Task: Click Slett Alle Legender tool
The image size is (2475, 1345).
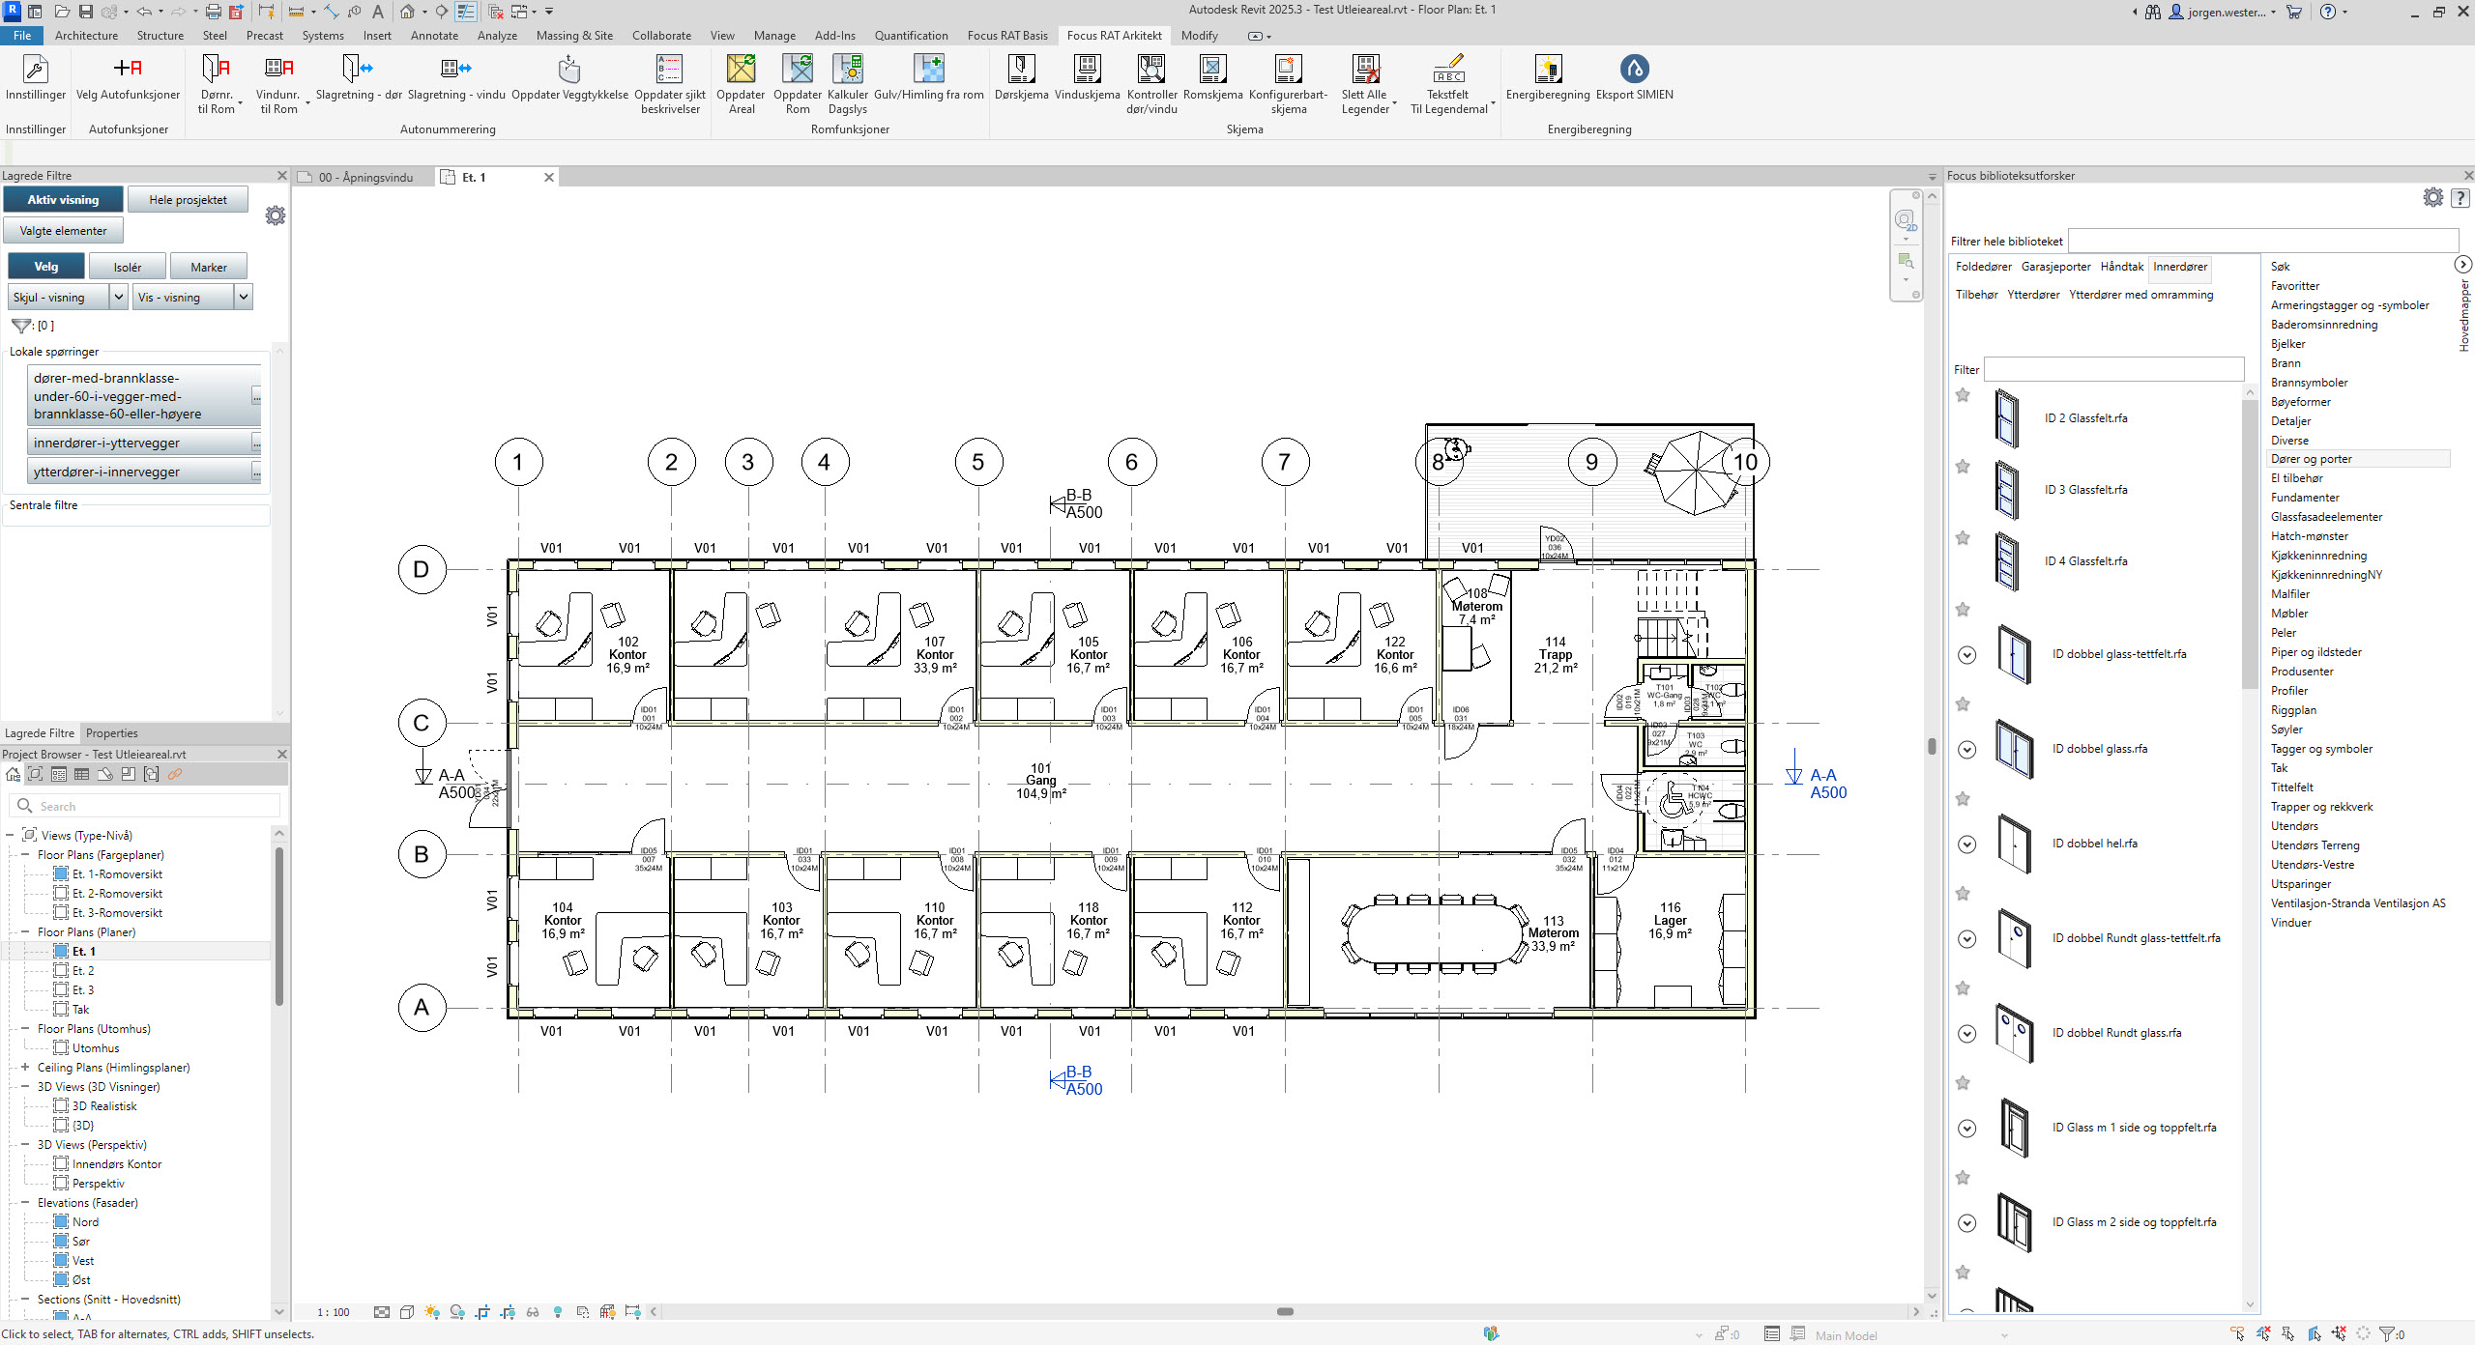Action: pos(1365,83)
